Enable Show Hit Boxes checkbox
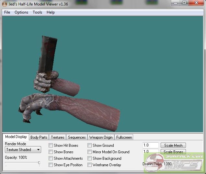This screenshot has height=174, width=206. (51, 145)
